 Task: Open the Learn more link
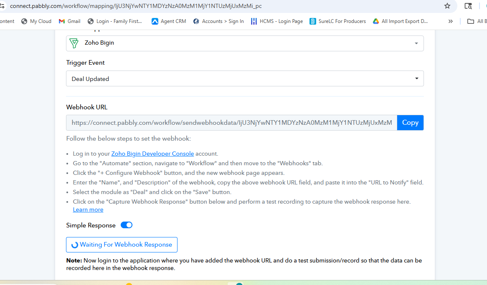(88, 209)
